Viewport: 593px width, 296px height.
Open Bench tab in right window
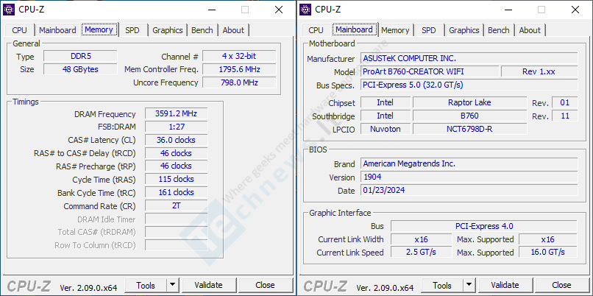coord(498,30)
